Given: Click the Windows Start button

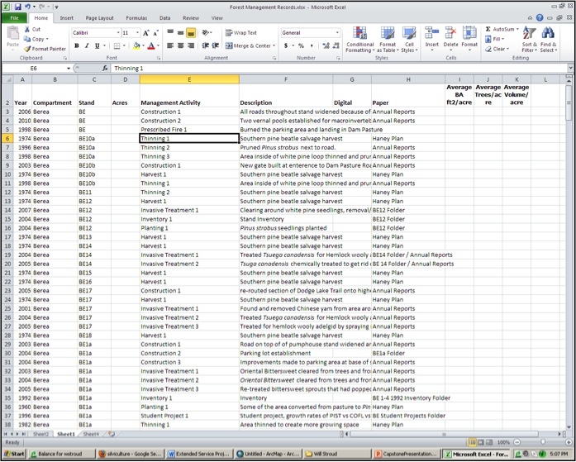Looking at the screenshot, I should coord(13,454).
